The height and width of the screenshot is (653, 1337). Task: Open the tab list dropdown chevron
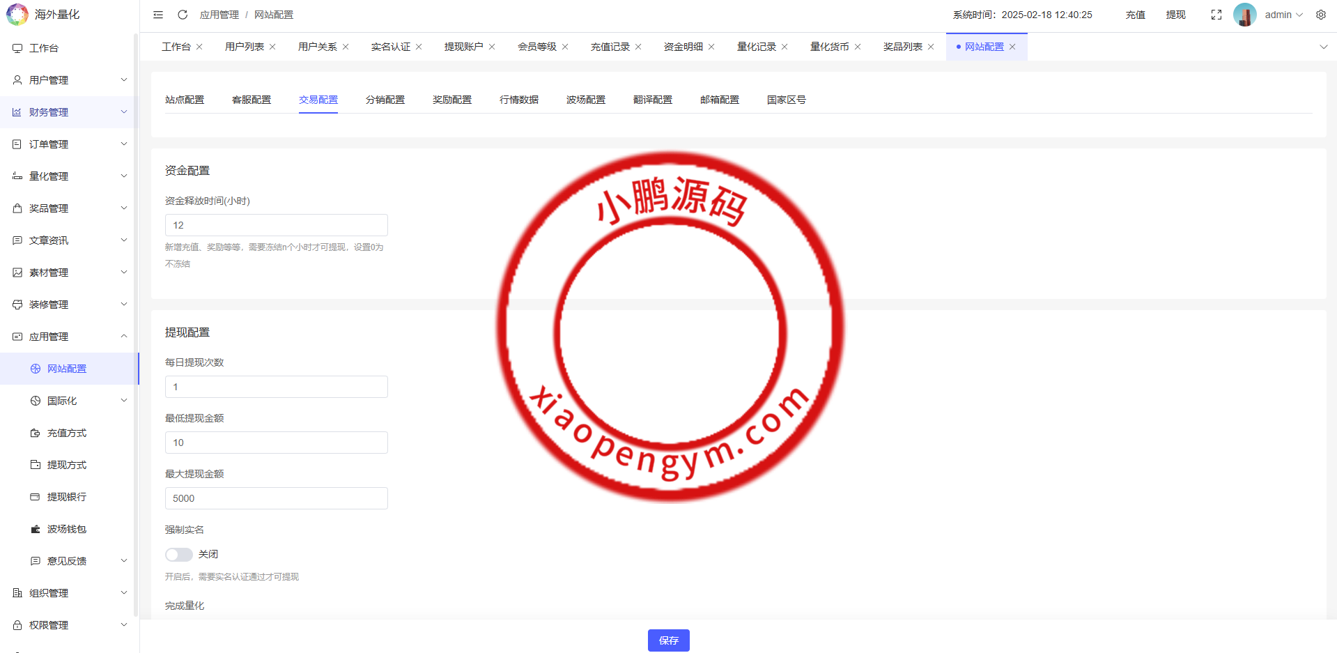click(1323, 47)
